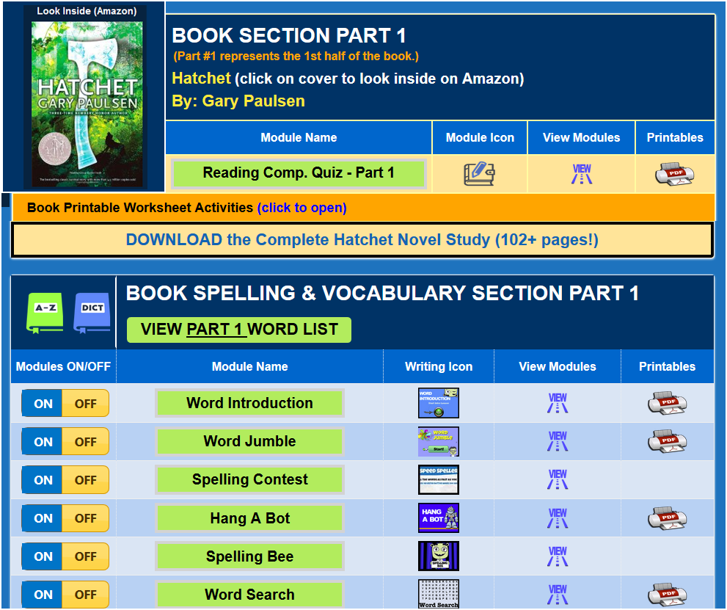Open the Word Jumble module button

(x=249, y=441)
